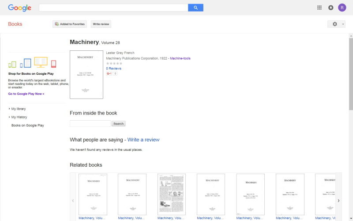Click the Search button inside the book
Image resolution: width=353 pixels, height=221 pixels.
(x=118, y=124)
